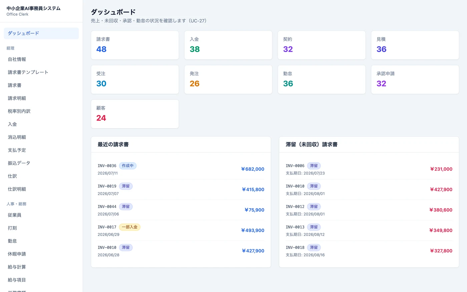The height and width of the screenshot is (292, 467).
Task: Select 給与項目 in sidebar
Action: click(41, 280)
